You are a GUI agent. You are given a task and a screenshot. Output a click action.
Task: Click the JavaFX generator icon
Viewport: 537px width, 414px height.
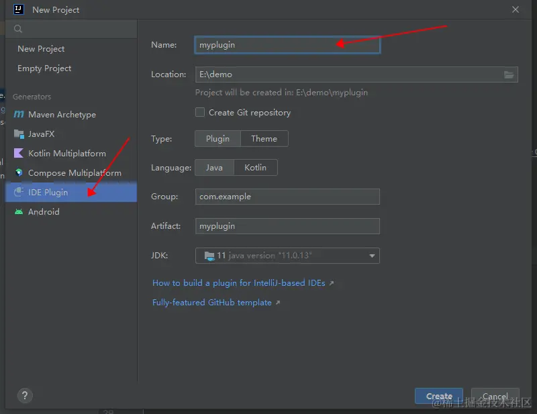pos(19,134)
